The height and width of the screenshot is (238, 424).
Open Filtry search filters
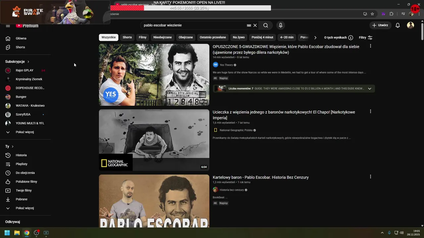[366, 38]
